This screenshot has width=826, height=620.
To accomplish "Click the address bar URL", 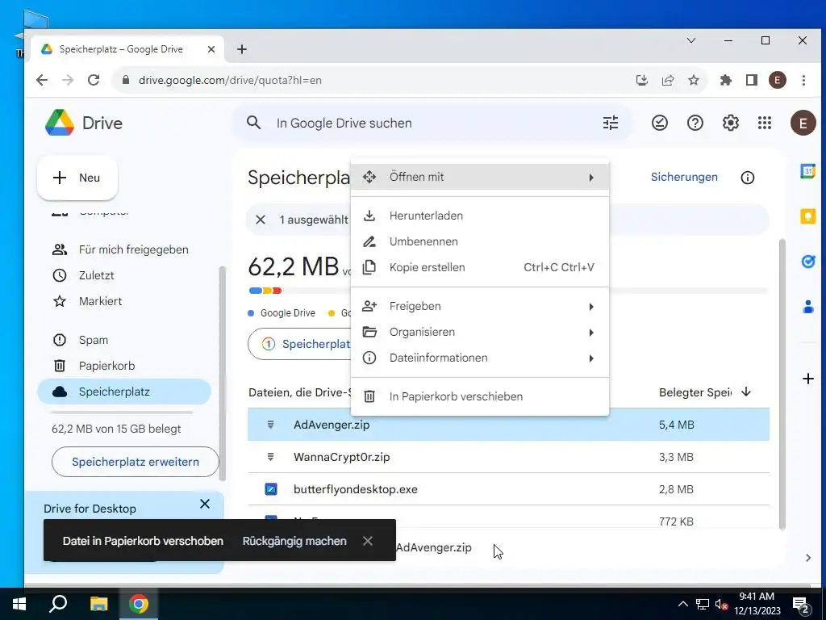I will click(x=230, y=80).
